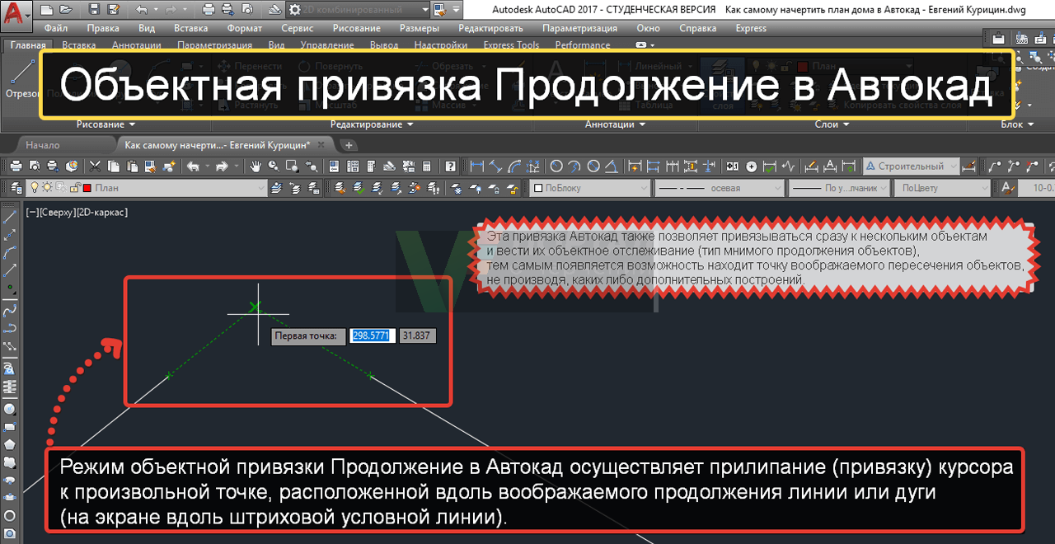
Task: Click the Center Mark dimension icon
Action: [752, 166]
